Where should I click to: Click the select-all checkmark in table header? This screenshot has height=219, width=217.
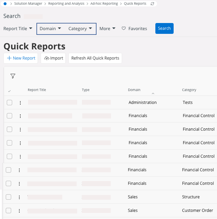click(9, 91)
